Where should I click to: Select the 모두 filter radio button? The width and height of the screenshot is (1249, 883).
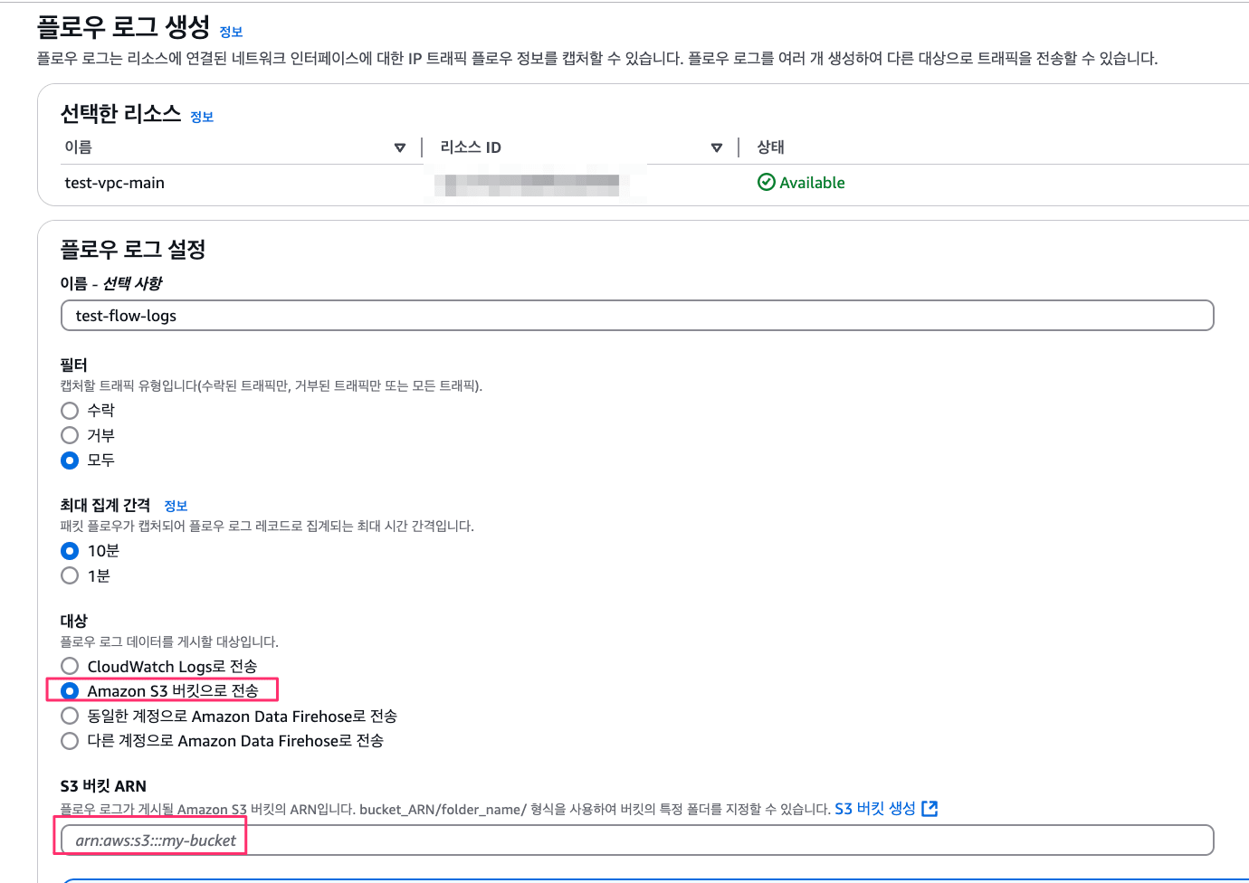[70, 460]
